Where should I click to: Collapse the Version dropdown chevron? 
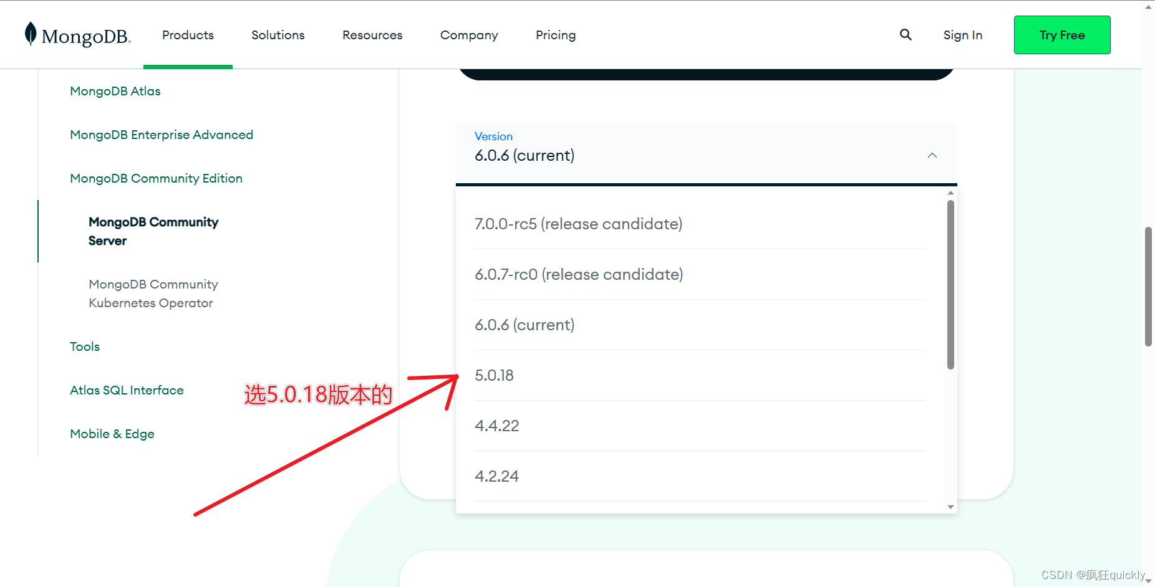click(x=932, y=155)
